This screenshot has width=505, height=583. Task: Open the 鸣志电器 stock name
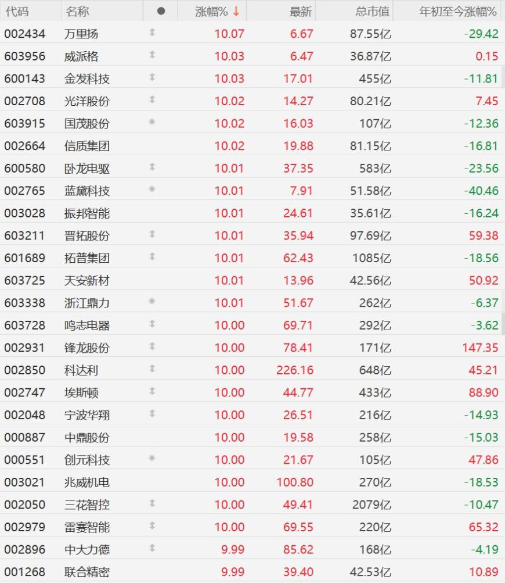[x=87, y=326]
